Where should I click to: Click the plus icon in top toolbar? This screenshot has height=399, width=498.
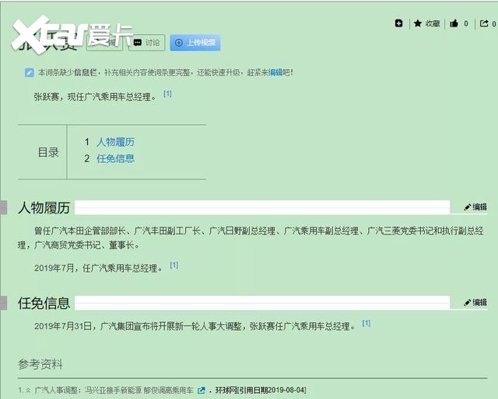click(399, 23)
